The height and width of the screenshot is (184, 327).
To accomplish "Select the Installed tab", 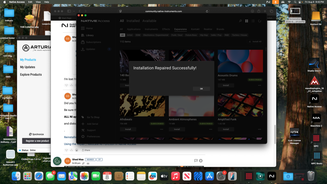I will (133, 21).
